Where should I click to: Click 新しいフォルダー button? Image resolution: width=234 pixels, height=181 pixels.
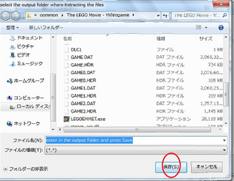46,28
